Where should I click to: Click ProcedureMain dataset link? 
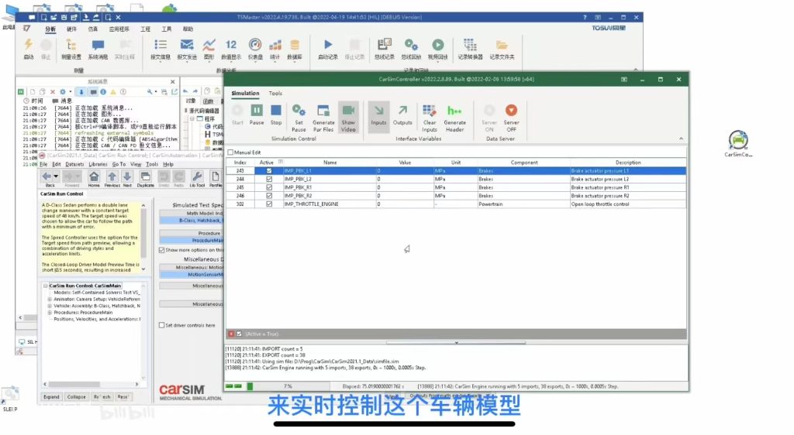(x=191, y=241)
